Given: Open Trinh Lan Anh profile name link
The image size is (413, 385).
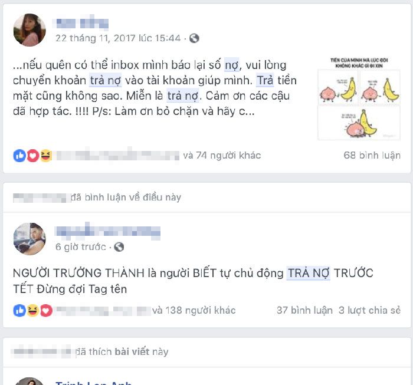Looking at the screenshot, I should tap(93, 383).
